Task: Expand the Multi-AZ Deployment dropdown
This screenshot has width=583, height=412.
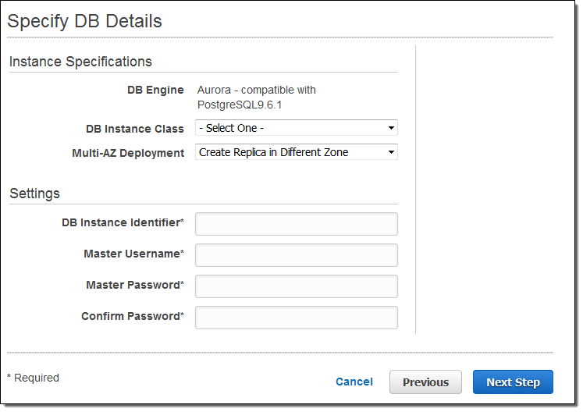Action: point(296,152)
